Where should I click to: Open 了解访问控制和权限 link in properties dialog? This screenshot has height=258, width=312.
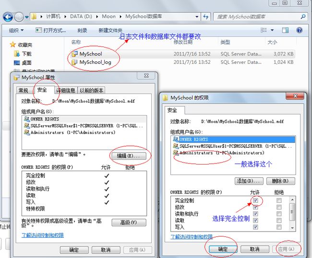pos(43,235)
